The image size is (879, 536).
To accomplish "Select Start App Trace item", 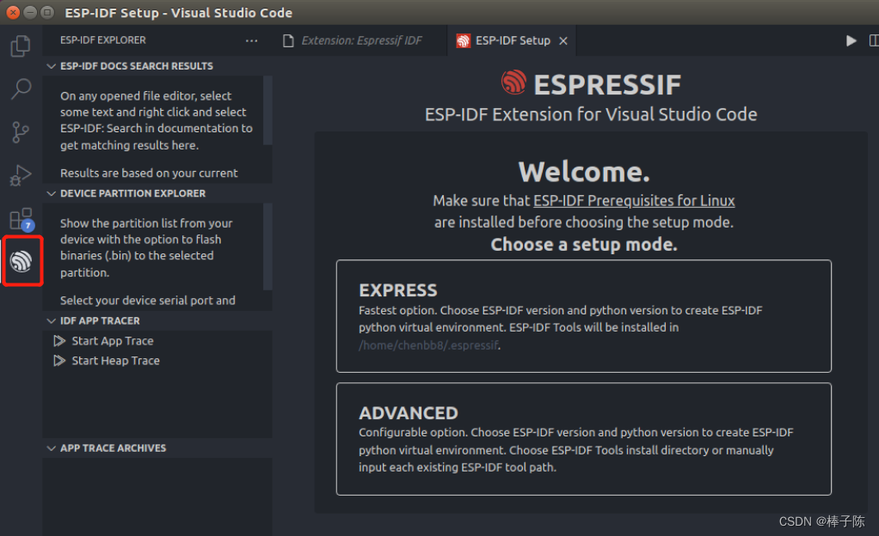I will click(157, 340).
